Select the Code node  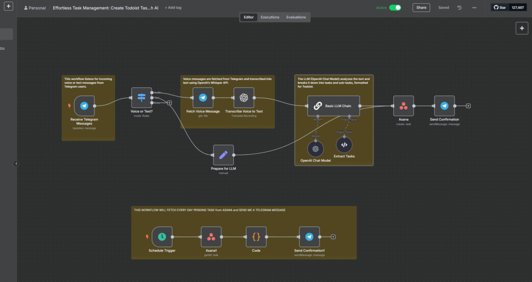(x=256, y=237)
